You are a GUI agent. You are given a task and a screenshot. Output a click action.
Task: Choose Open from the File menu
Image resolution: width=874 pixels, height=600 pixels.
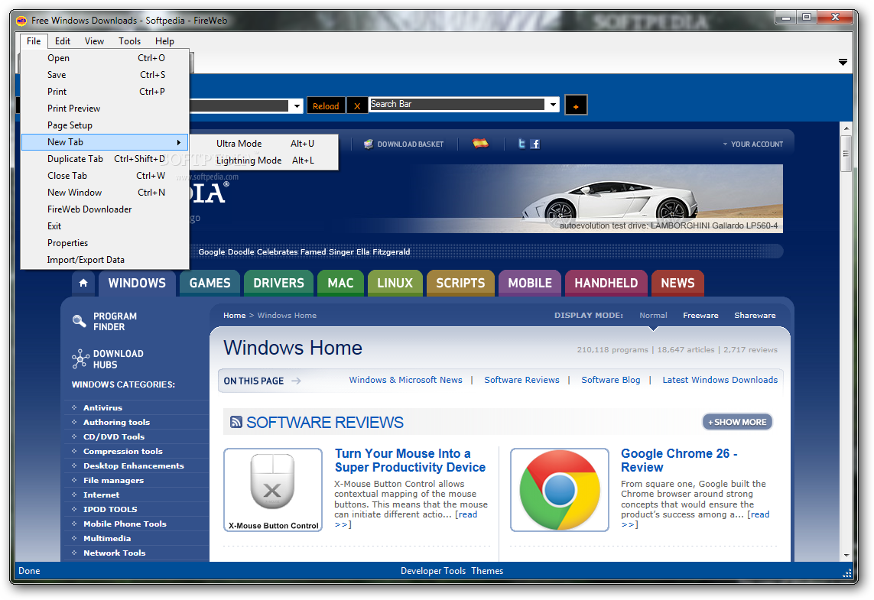tap(105, 58)
